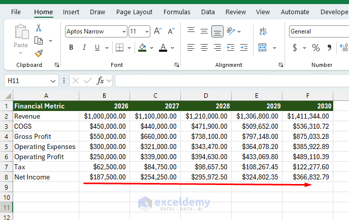Apply Comma Style format
The width and height of the screenshot is (349, 220).
click(329, 48)
